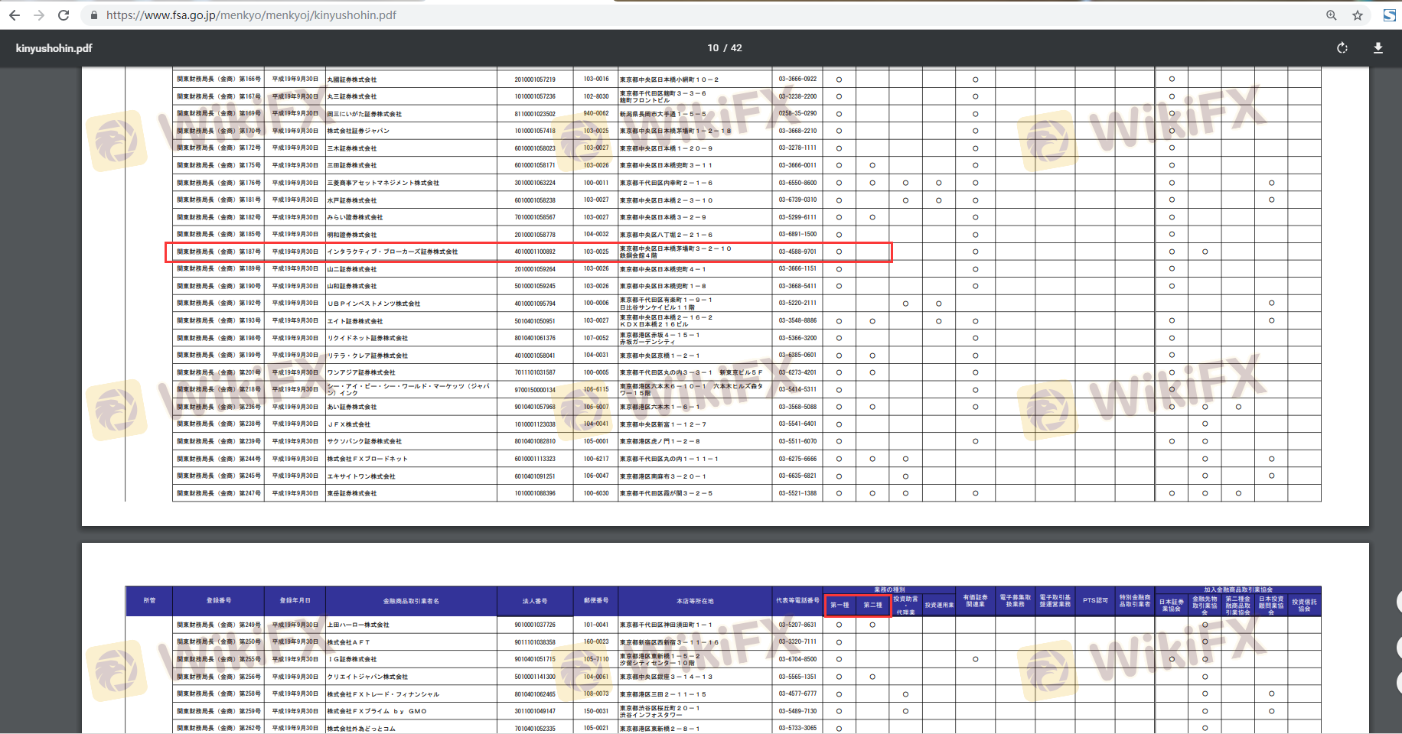Image resolution: width=1402 pixels, height=734 pixels.
Task: Open the blue S extension icon
Action: 1390,15
